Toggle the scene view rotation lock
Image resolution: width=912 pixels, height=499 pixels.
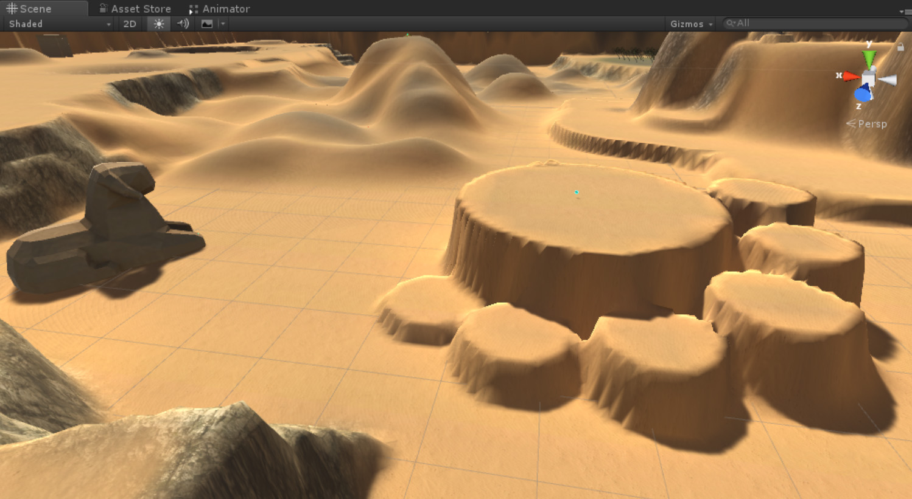900,46
